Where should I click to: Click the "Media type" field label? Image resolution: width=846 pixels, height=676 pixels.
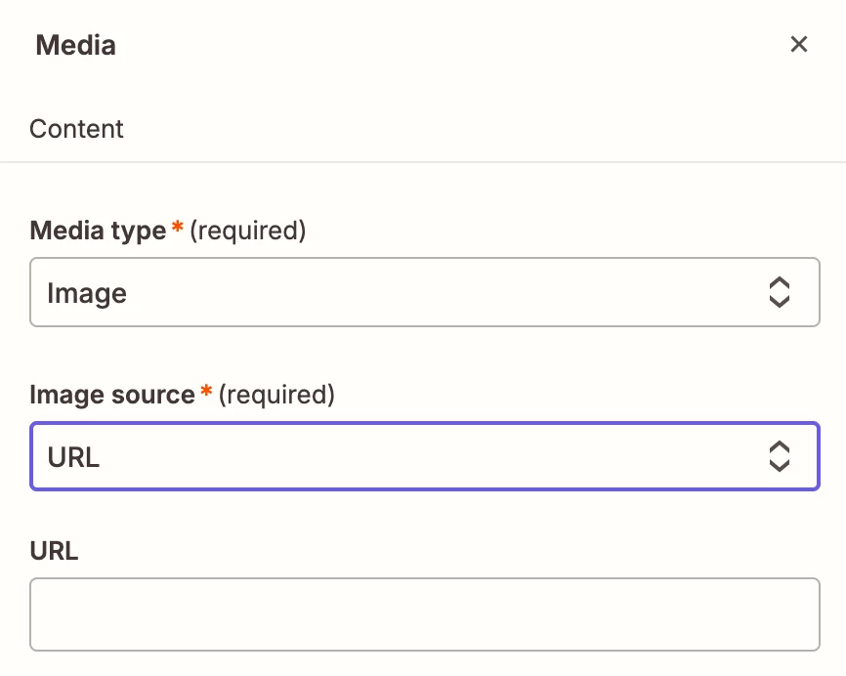(98, 231)
